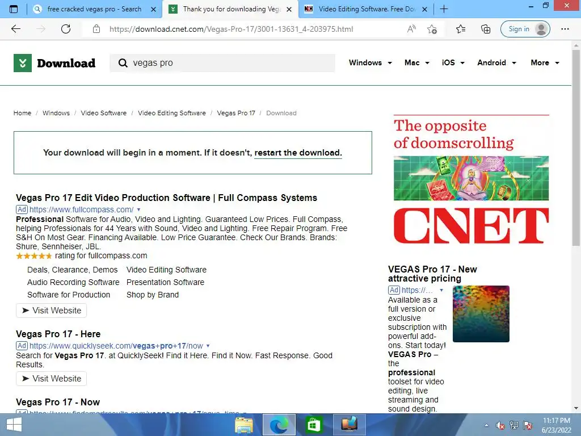Open quicklyseek.com ad options arrow

(208, 346)
